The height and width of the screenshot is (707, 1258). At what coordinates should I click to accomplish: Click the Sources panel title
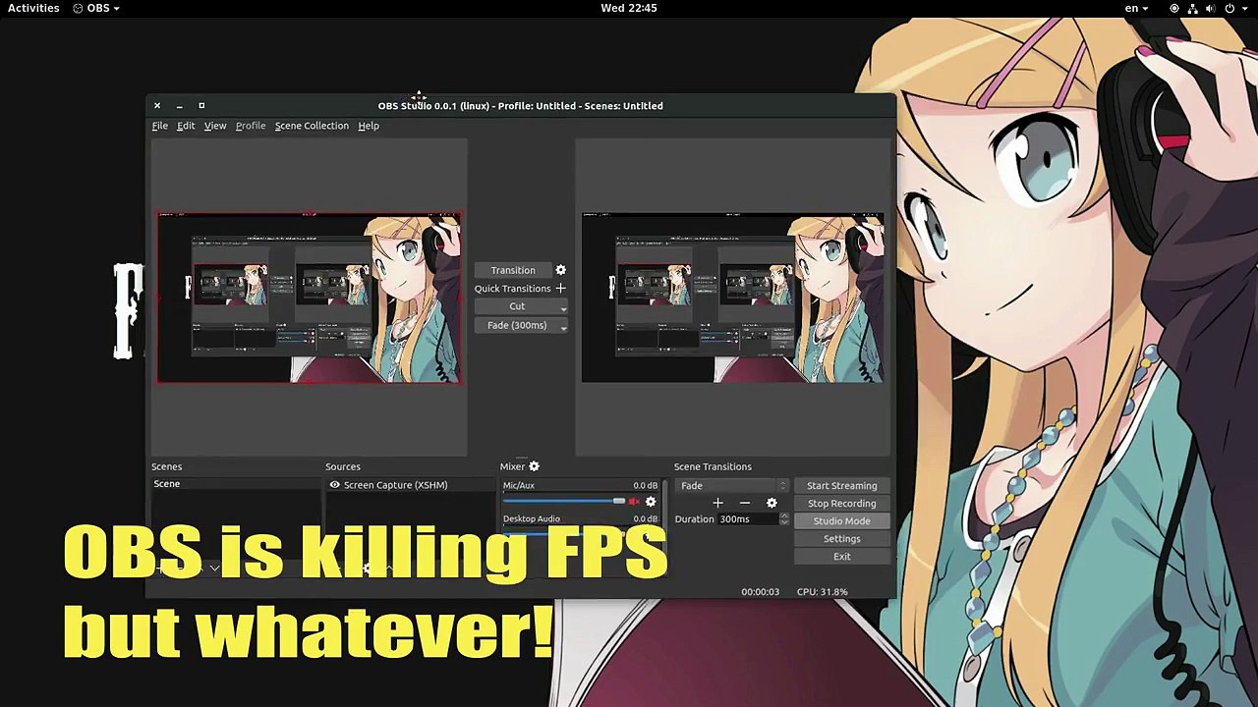[x=342, y=466]
